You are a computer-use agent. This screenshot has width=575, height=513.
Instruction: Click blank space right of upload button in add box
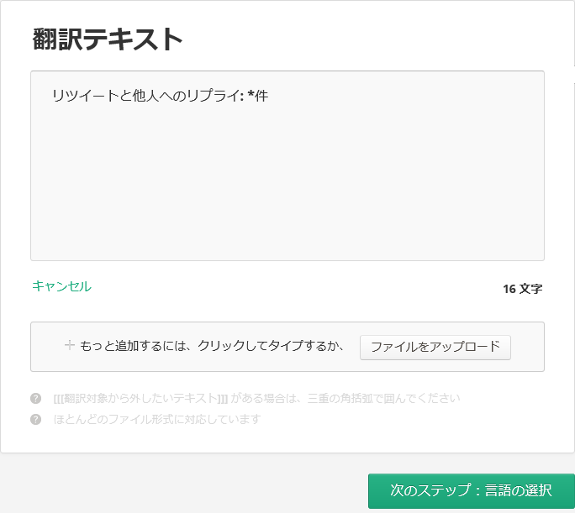pos(527,346)
